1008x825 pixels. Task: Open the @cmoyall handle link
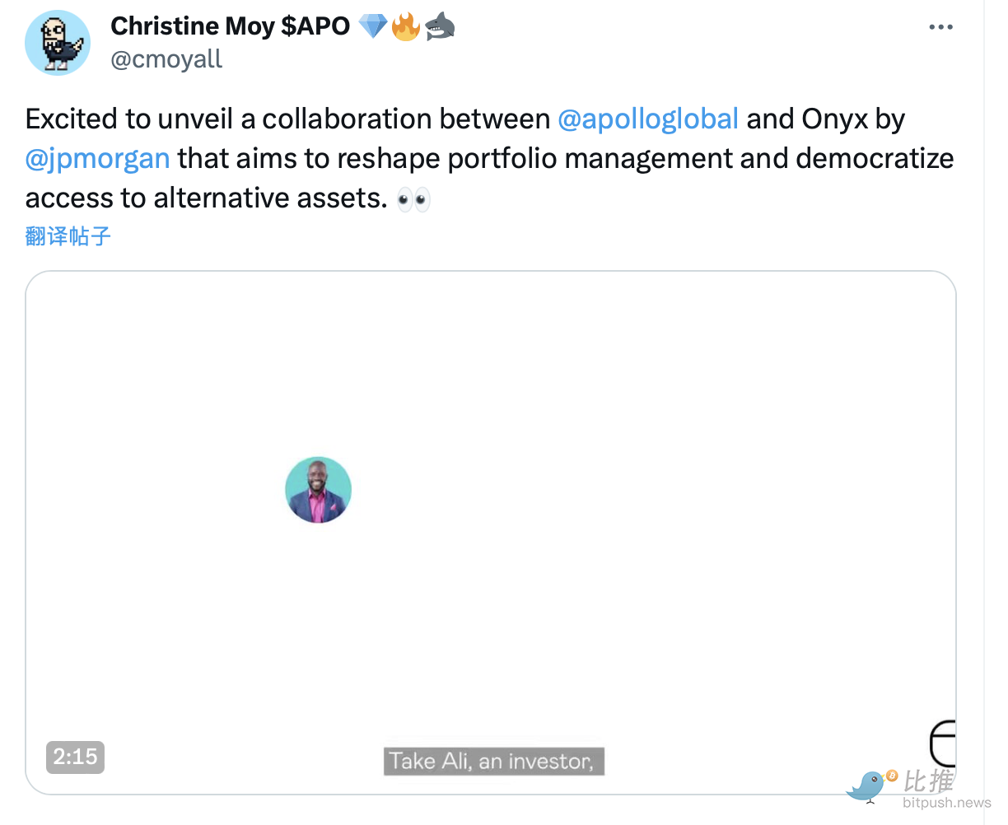point(166,59)
